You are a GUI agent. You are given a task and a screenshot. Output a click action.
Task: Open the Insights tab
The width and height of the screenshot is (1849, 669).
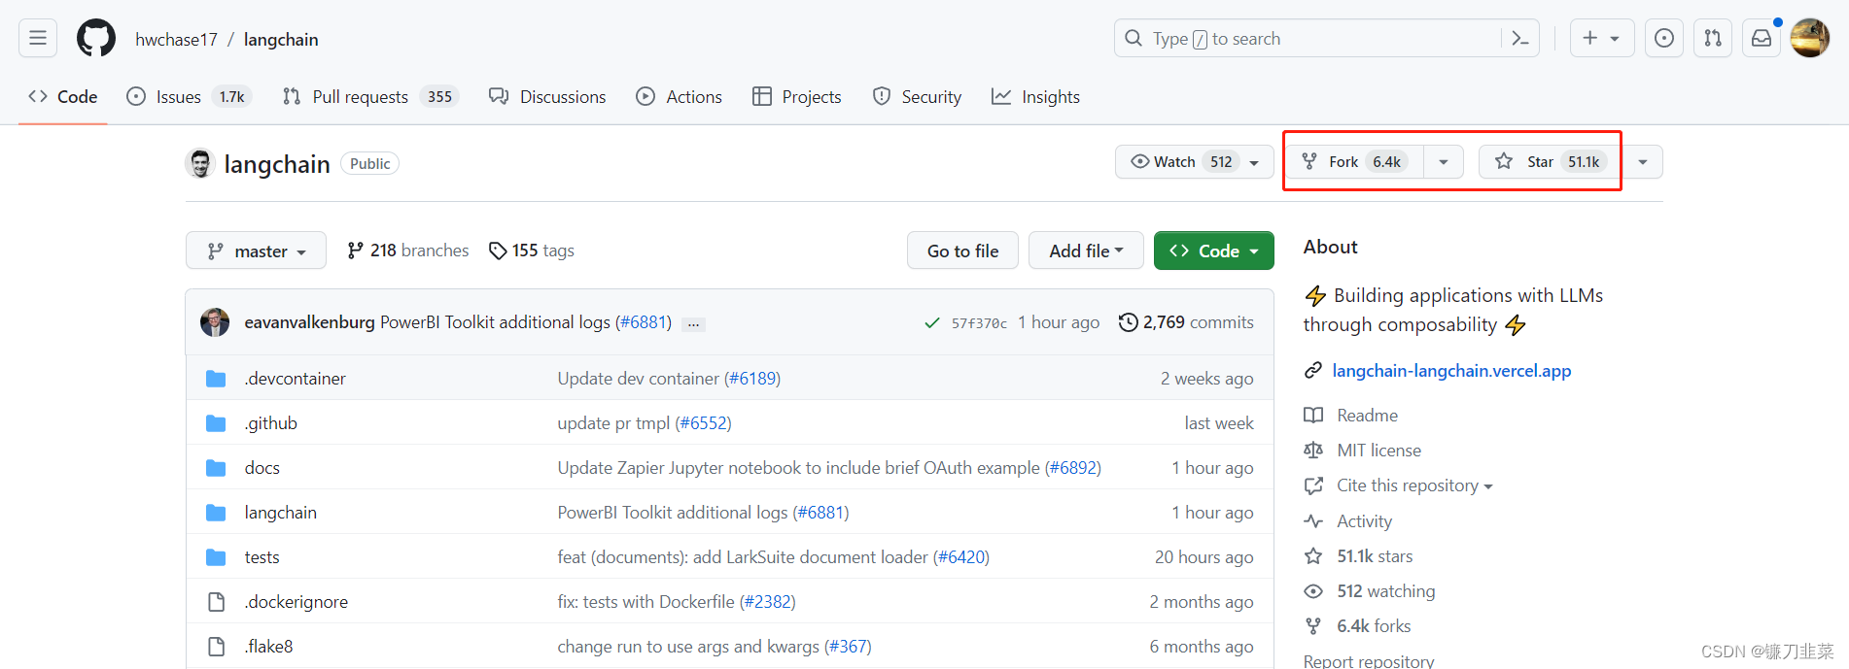(x=1035, y=97)
